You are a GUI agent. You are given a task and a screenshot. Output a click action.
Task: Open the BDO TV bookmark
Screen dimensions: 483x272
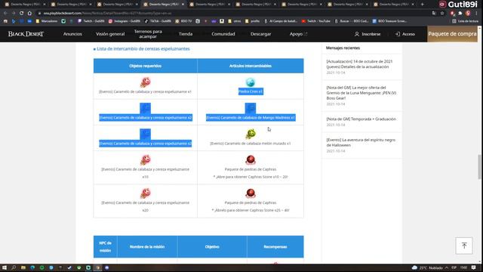183,21
